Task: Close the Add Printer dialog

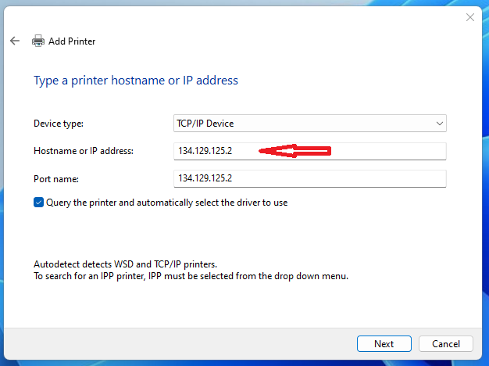Action: coord(470,16)
